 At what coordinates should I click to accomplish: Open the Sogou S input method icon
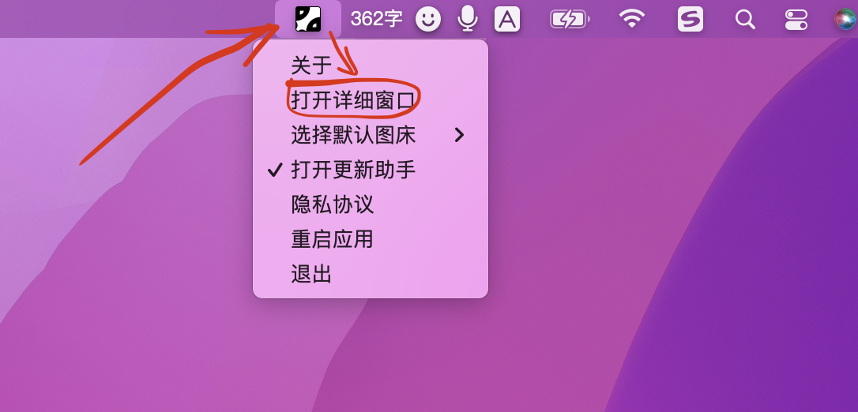click(x=691, y=19)
